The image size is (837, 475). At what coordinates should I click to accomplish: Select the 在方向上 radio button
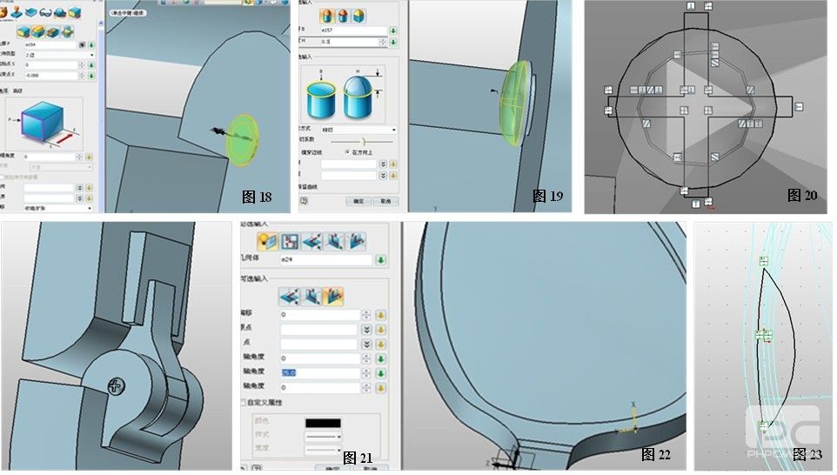tap(347, 151)
